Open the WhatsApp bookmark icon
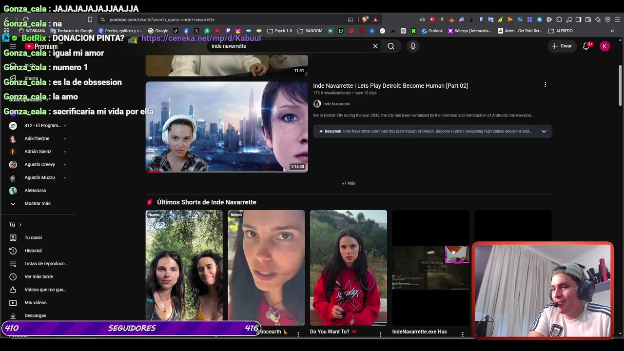 pyautogui.click(x=207, y=31)
